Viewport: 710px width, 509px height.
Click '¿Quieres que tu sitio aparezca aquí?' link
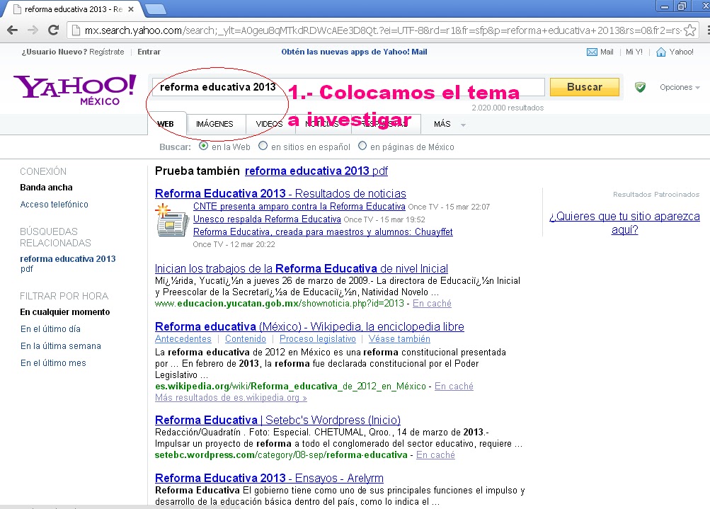[624, 223]
